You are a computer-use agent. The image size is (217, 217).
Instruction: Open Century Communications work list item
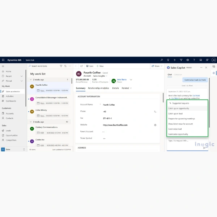(x=49, y=130)
